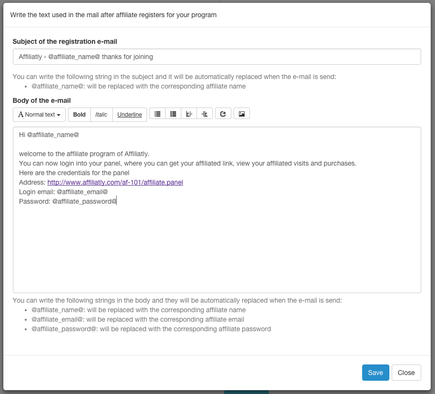Save the registration e-mail text

[376, 373]
